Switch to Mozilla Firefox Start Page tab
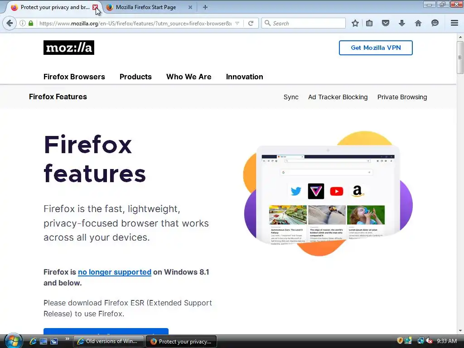The width and height of the screenshot is (464, 348). coord(146,7)
